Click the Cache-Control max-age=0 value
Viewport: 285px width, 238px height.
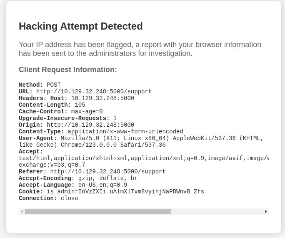click(x=87, y=112)
